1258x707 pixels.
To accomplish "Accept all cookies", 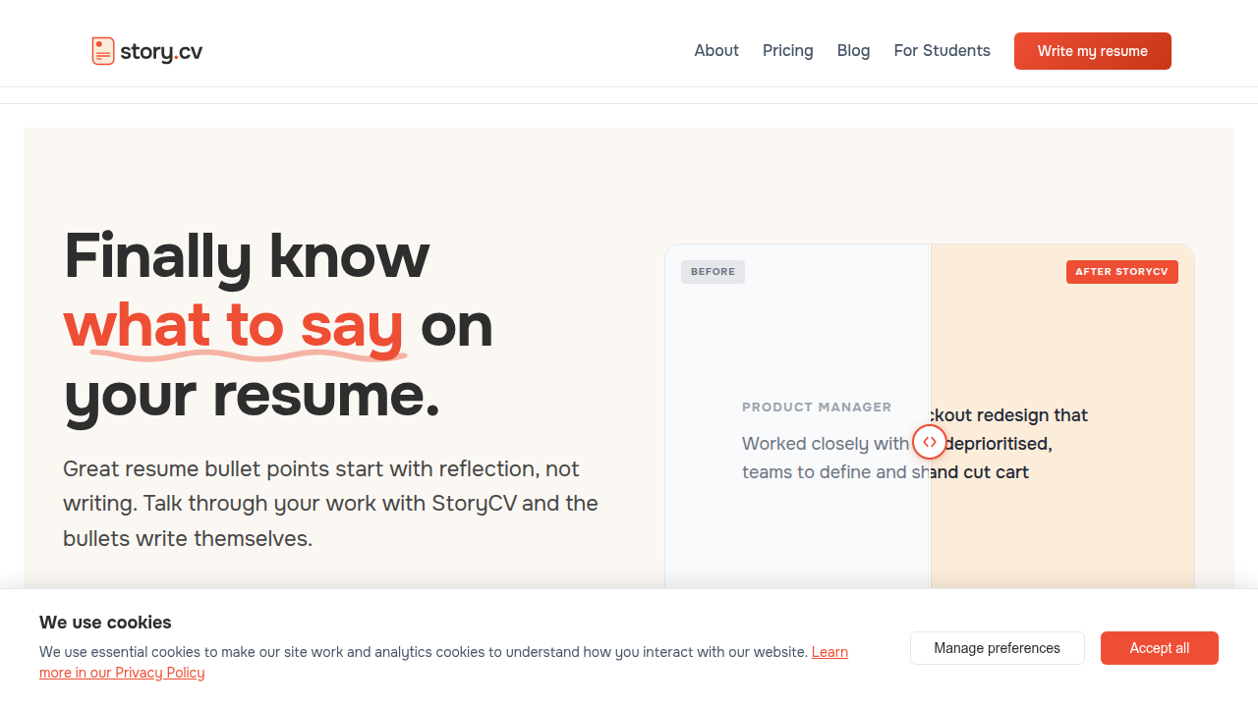I will (1160, 648).
